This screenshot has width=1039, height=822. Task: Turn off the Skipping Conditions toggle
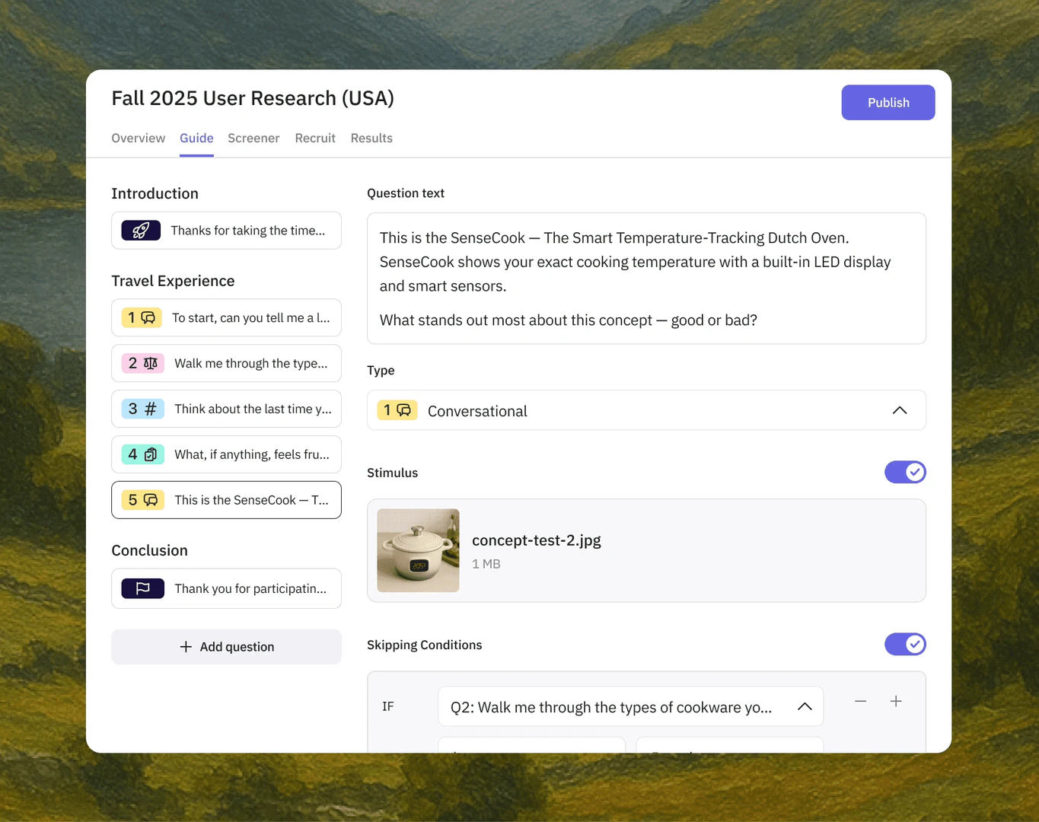coord(905,644)
